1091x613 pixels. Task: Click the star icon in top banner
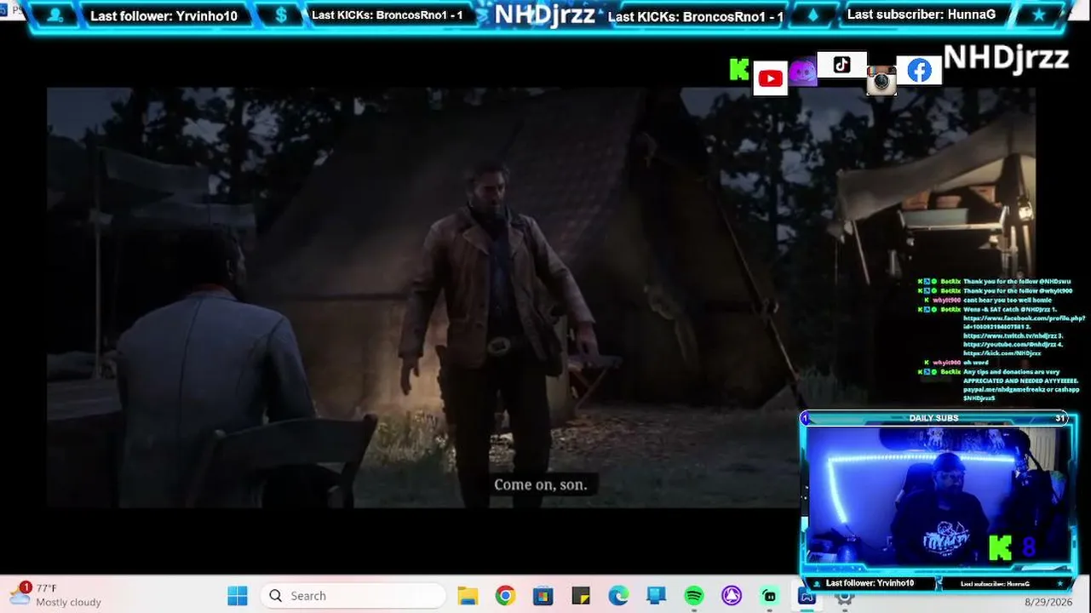click(x=1038, y=15)
